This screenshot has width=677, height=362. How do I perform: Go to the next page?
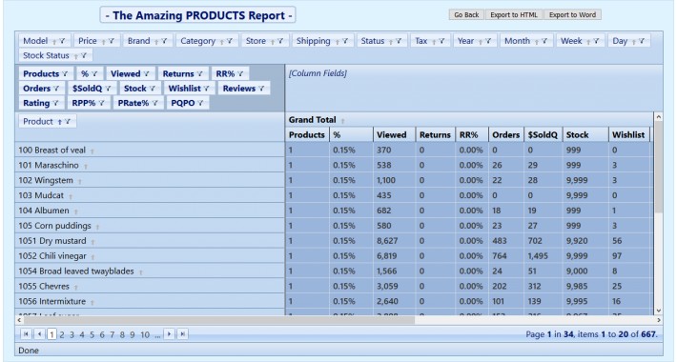170,334
